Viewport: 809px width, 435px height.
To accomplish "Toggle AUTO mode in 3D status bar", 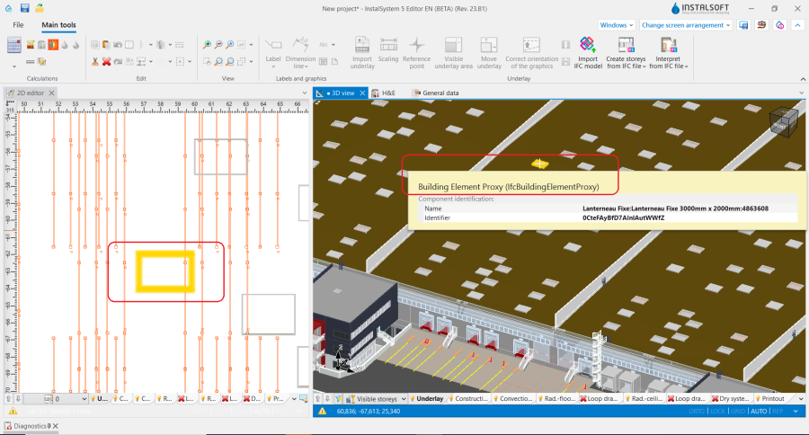I will (759, 412).
